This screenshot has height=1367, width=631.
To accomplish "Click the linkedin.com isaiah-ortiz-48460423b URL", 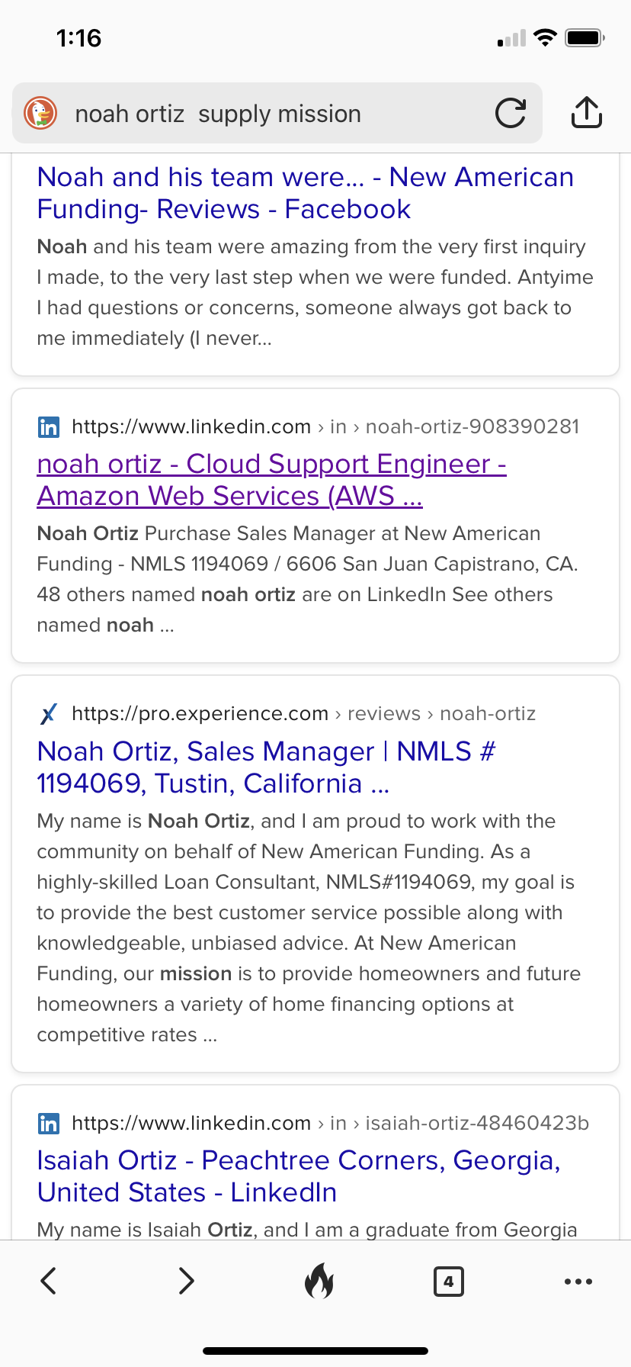I will tap(330, 1123).
